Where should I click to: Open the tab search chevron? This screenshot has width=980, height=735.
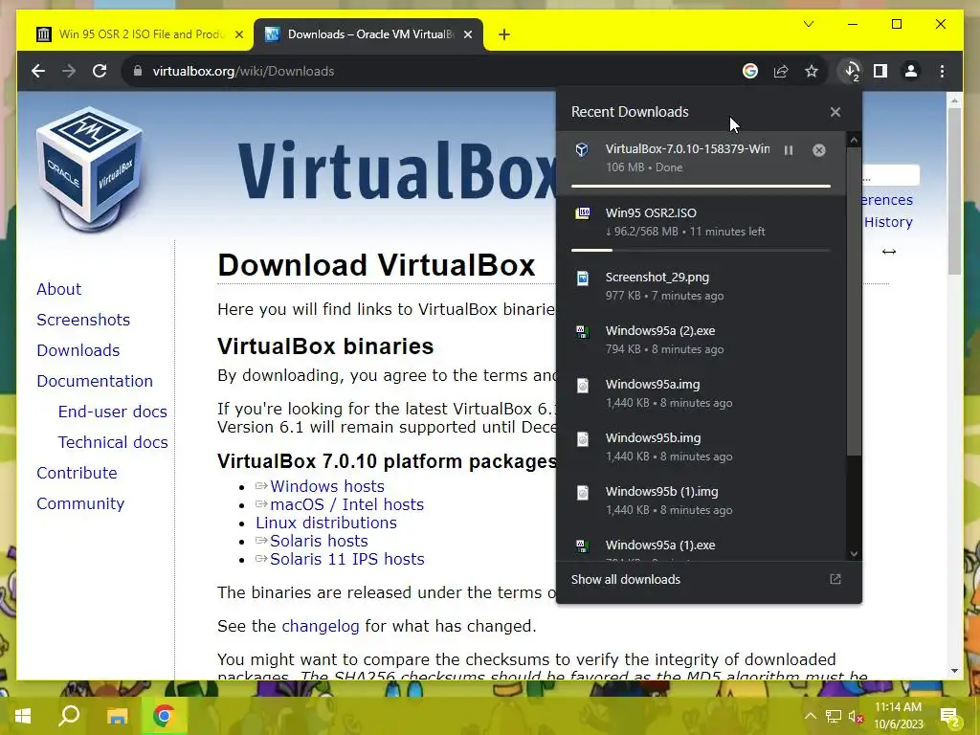(808, 24)
